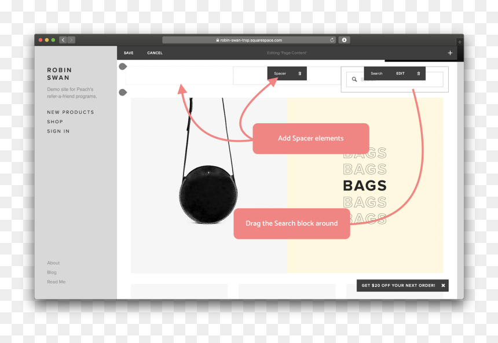Dismiss the $20 off banner with the X

443,286
